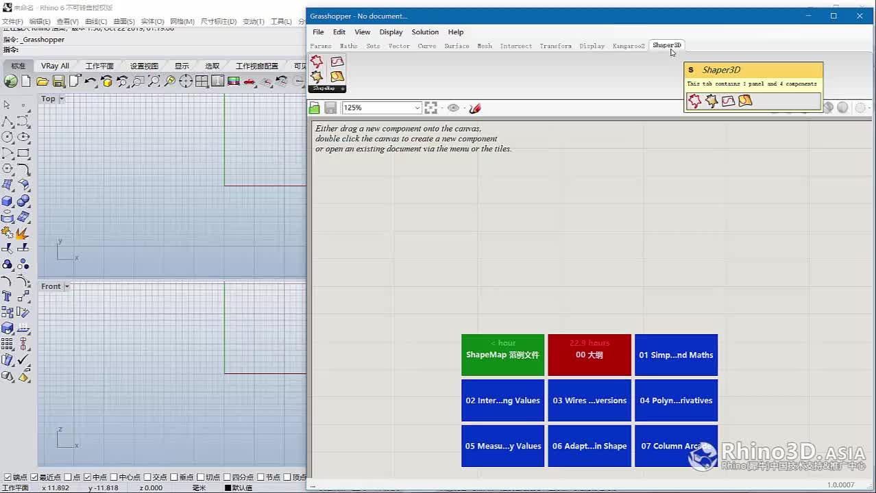The image size is (876, 493).
Task: Open the 04 Polyn...rivatives tile
Action: (676, 401)
